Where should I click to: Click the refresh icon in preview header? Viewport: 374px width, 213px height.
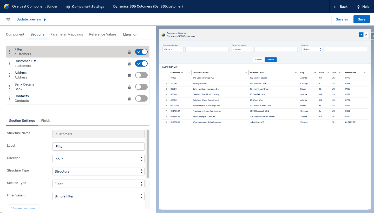click(x=366, y=35)
